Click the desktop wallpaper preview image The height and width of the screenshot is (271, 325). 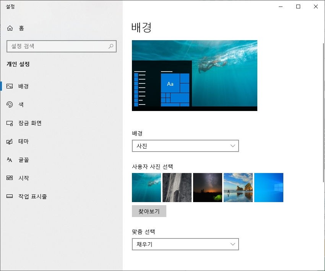tap(194, 75)
